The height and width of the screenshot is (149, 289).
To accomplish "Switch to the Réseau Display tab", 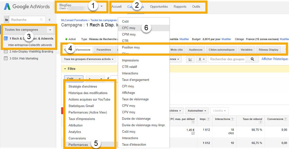I will 269,50.
